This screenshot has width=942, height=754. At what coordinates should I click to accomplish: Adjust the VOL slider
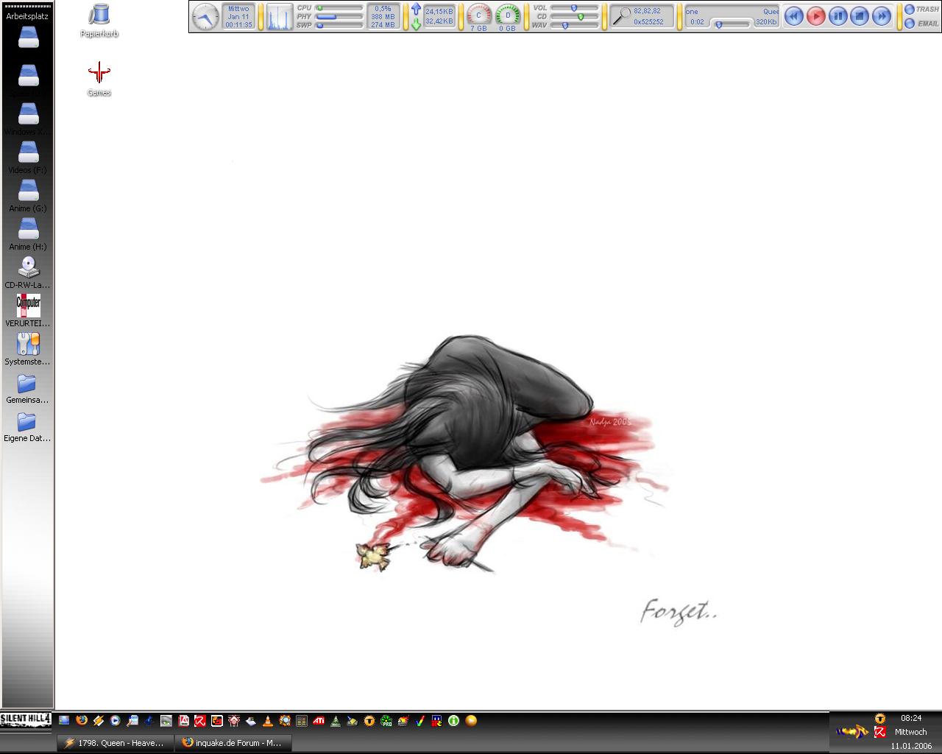(x=575, y=8)
